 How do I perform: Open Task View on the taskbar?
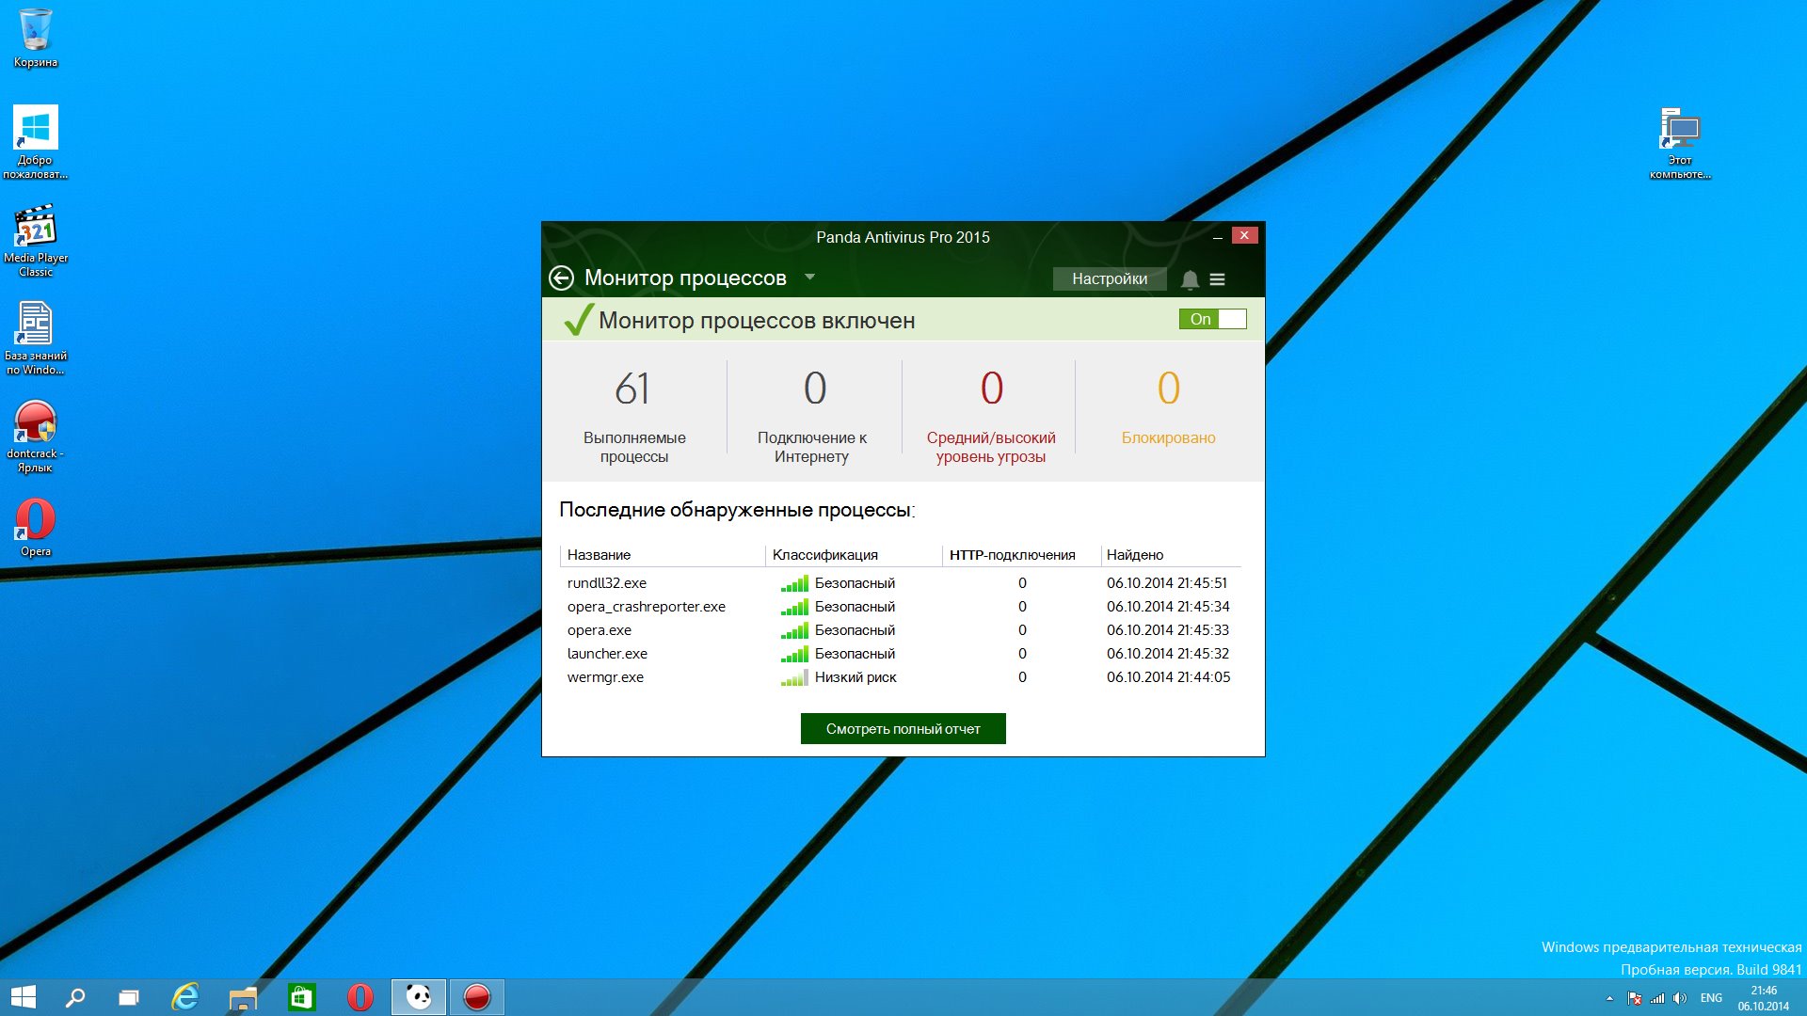point(129,997)
